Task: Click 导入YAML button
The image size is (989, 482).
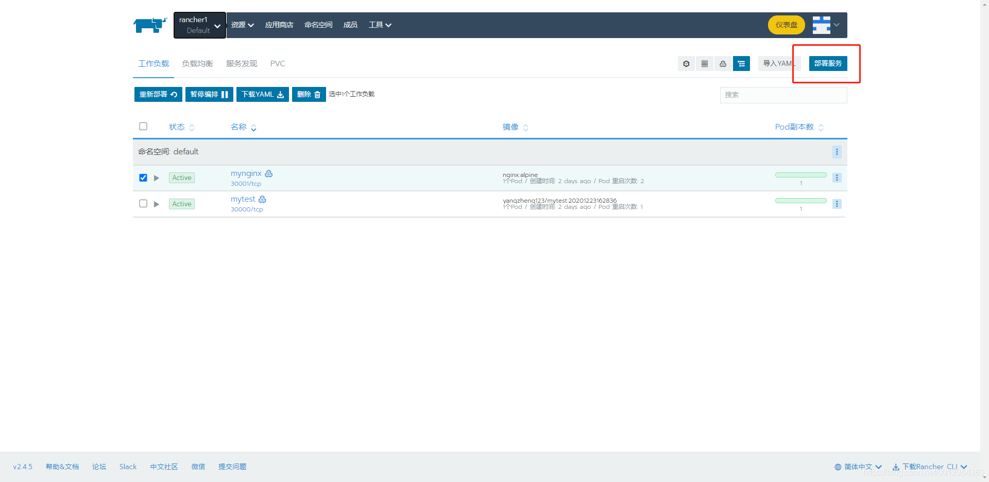Action: click(779, 64)
